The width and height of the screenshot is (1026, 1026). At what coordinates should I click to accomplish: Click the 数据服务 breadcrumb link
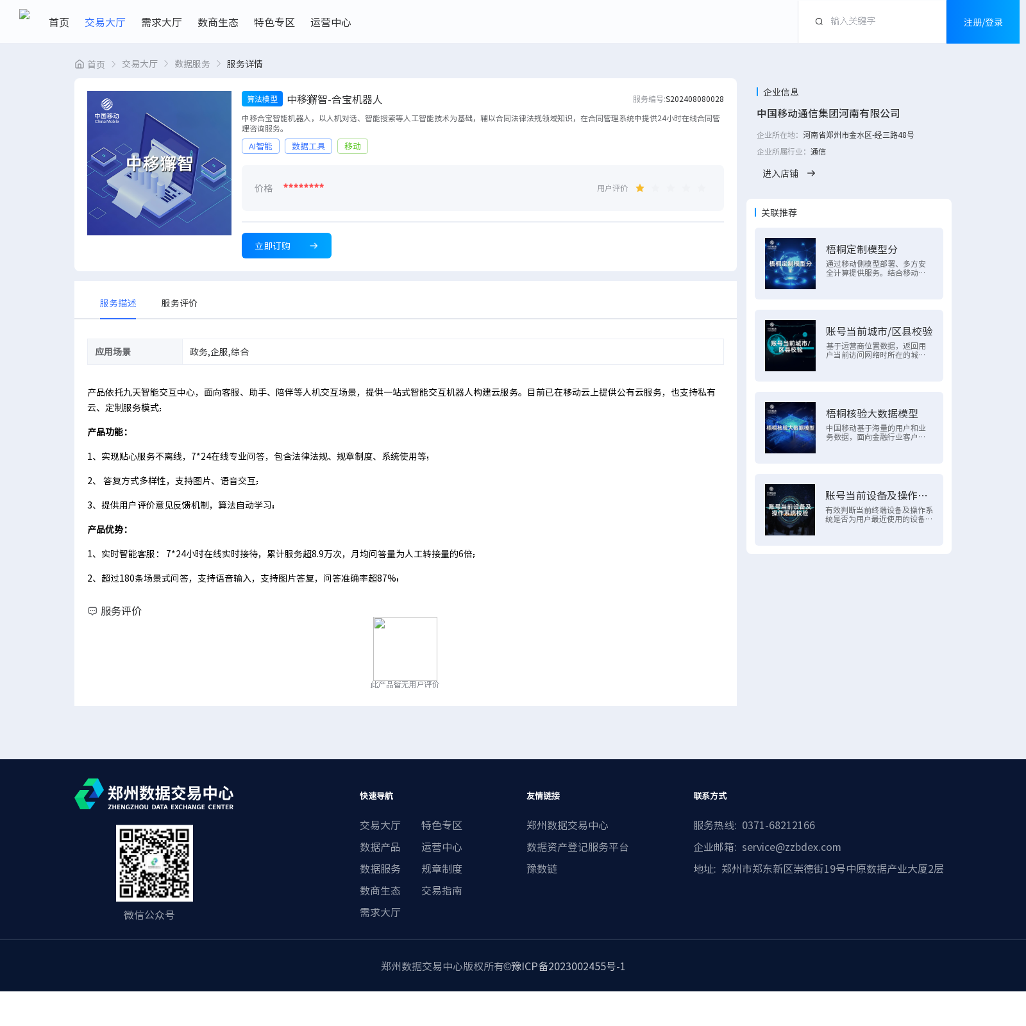[192, 64]
